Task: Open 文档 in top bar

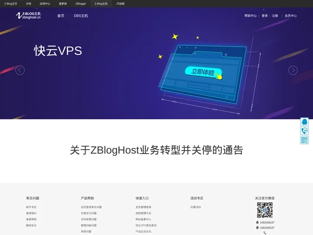Action: click(x=29, y=3)
